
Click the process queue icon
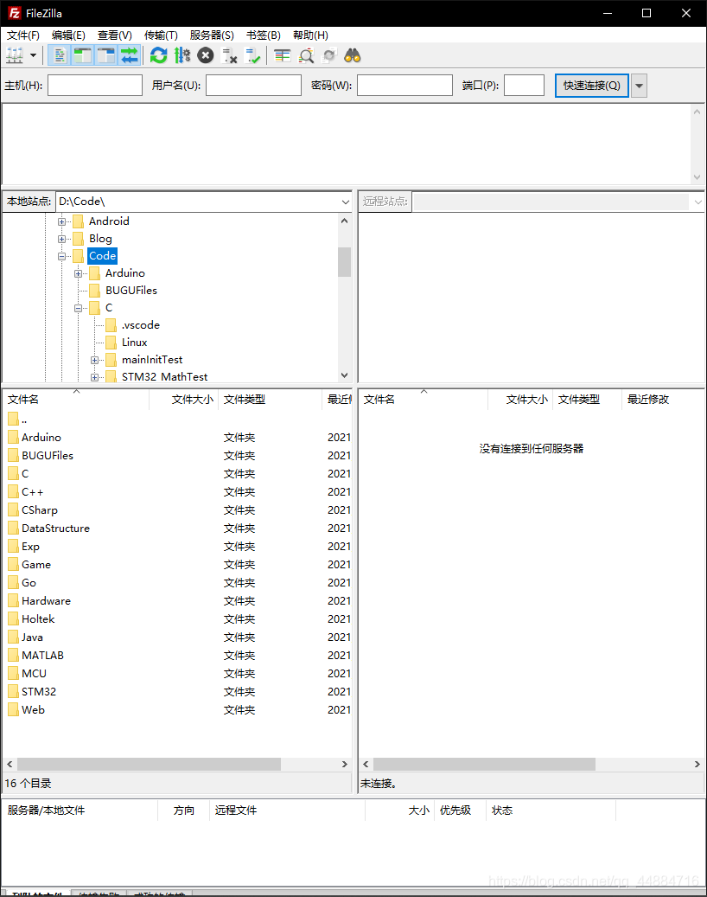[182, 55]
